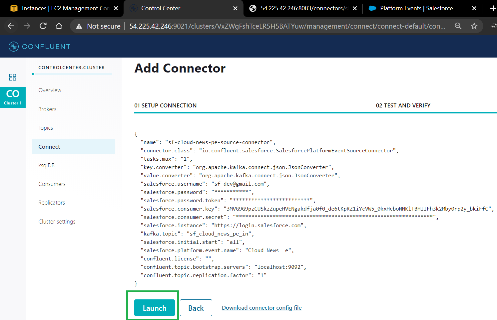Click the CONTROLCENTER.CLUSTER heading
The width and height of the screenshot is (497, 320).
click(72, 68)
